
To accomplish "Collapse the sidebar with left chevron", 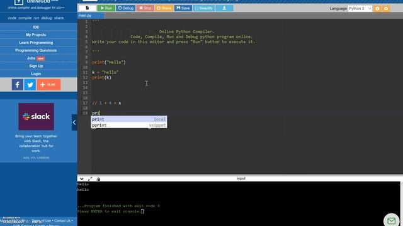I will tap(74, 122).
